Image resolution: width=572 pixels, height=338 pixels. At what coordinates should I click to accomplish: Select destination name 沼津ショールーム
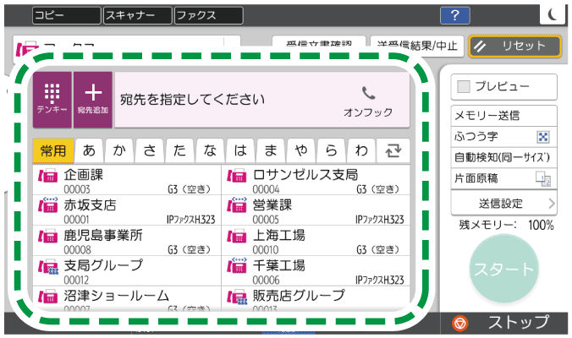(x=117, y=296)
